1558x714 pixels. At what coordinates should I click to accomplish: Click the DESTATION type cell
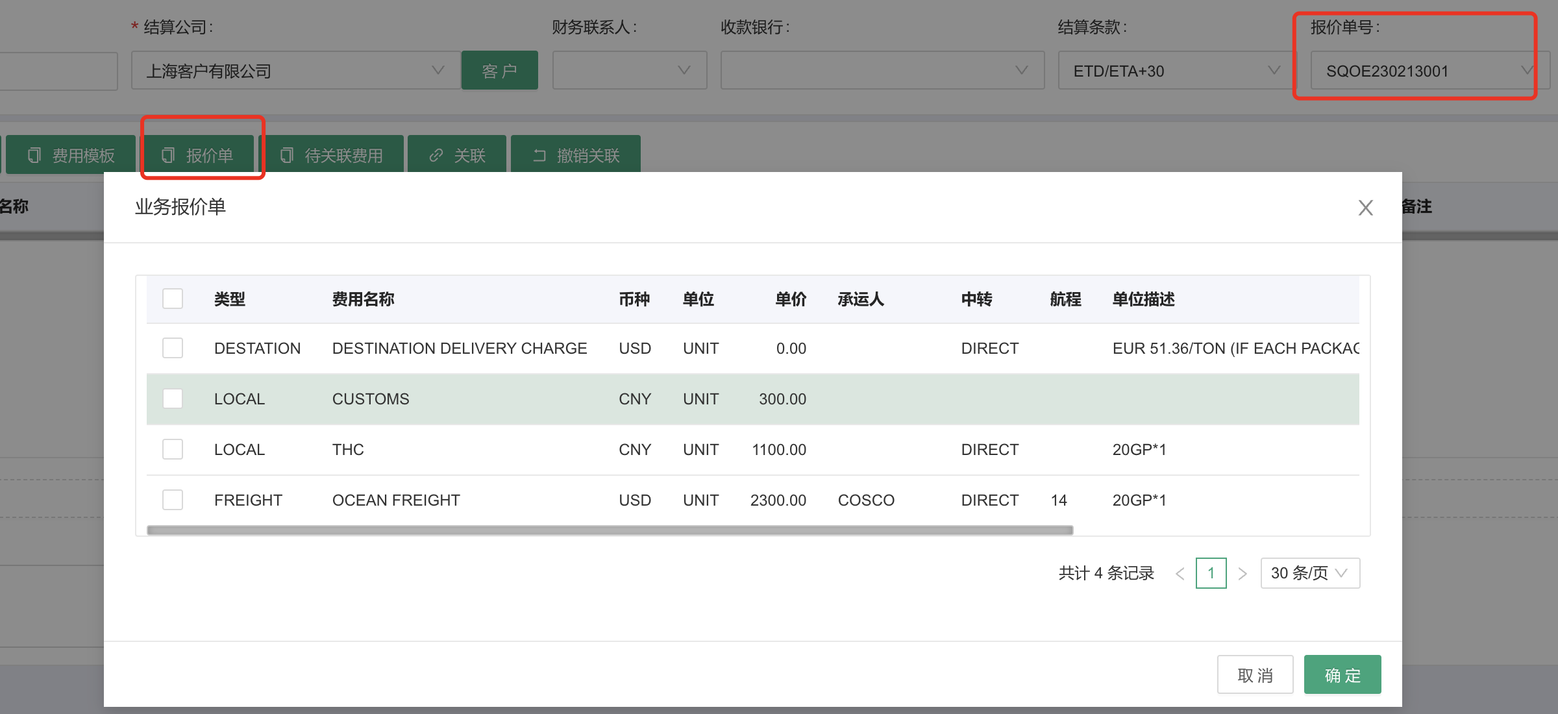click(257, 349)
